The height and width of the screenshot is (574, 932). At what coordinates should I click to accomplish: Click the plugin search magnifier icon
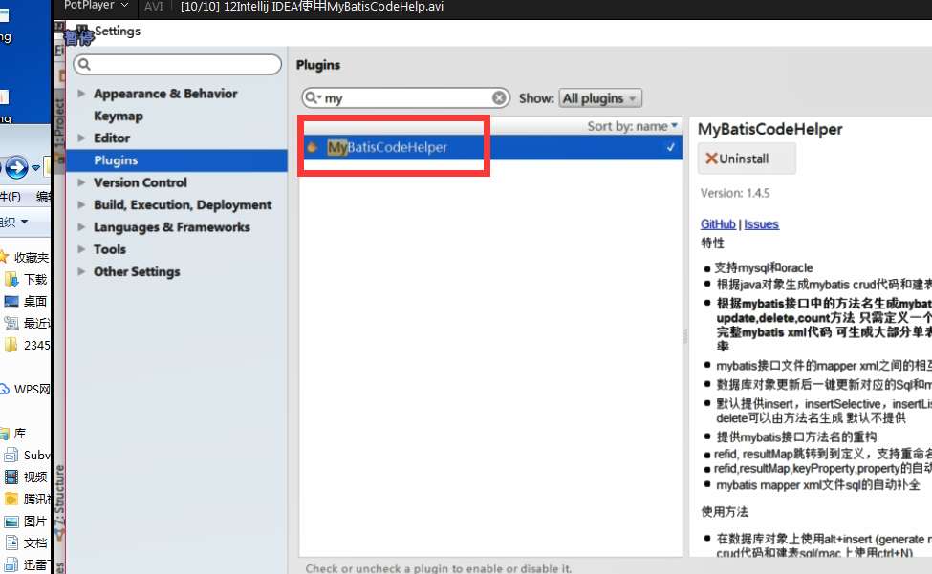click(312, 97)
